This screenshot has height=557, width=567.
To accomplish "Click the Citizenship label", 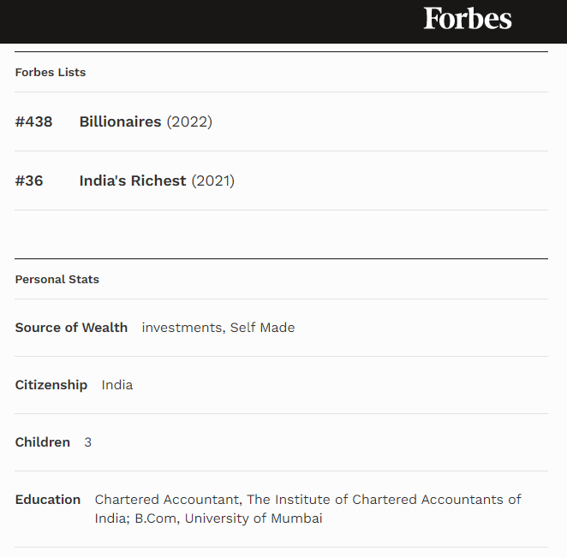I will click(51, 385).
